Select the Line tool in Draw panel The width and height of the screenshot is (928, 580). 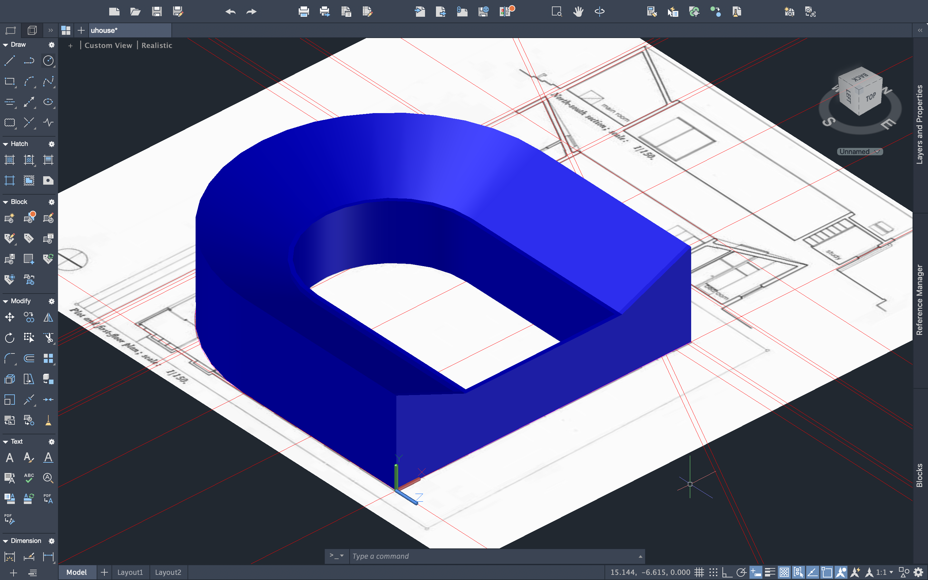click(10, 61)
